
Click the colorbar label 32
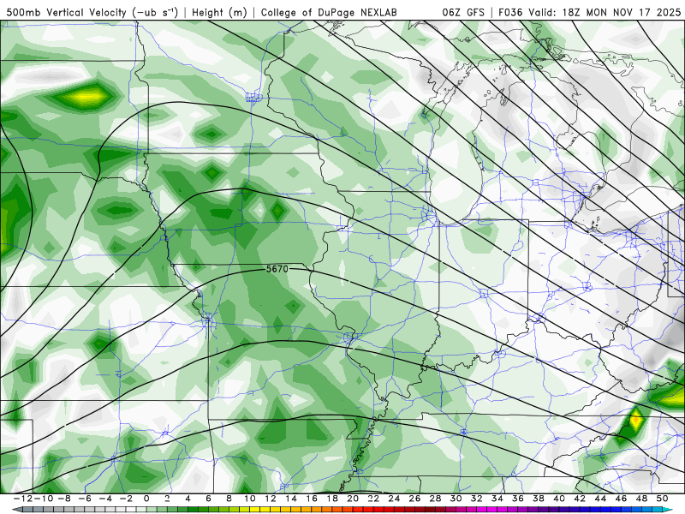pos(477,499)
